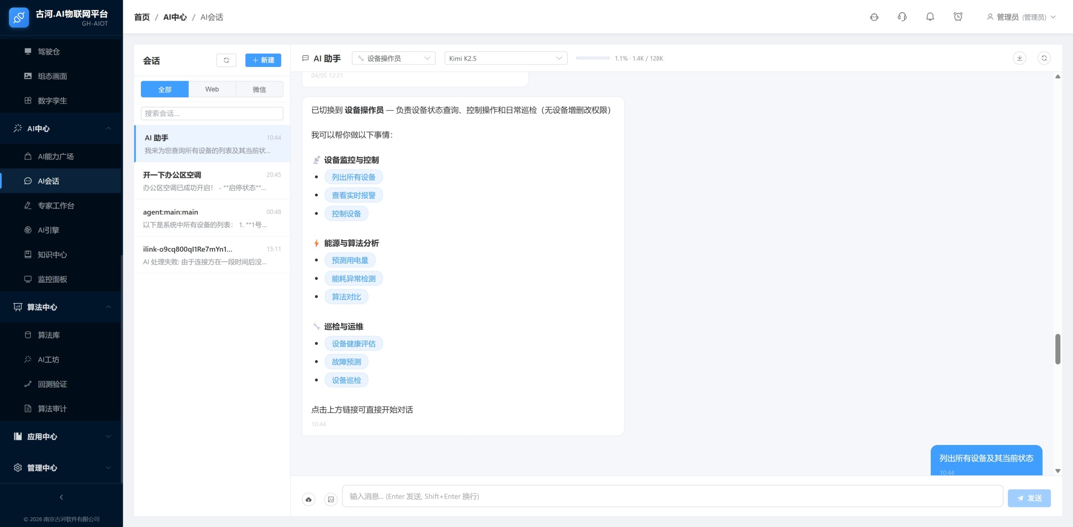
Task: Click the 列出所有设备 quick link
Action: (353, 176)
